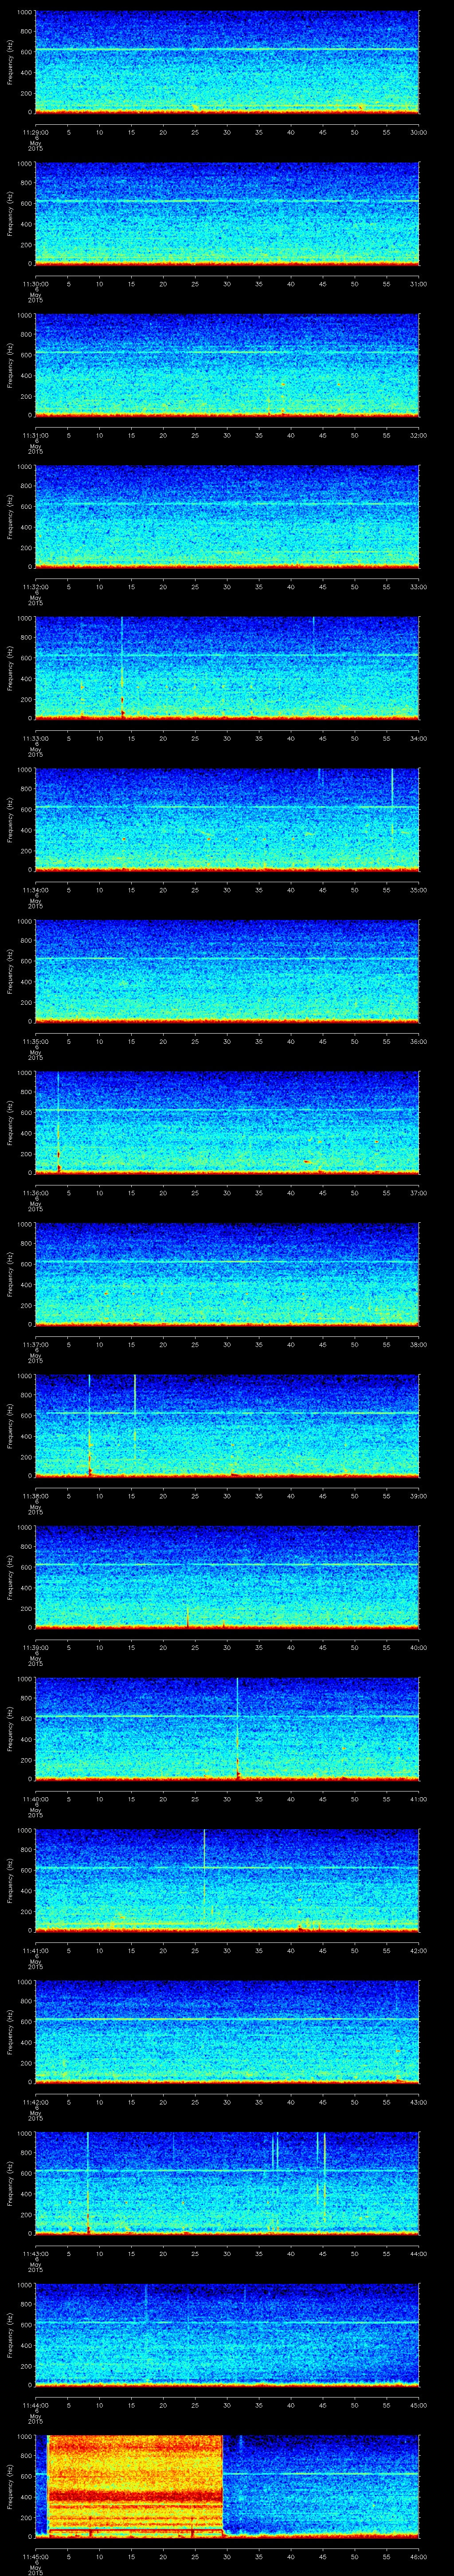Click the spike near 32 seconds in 11:40 spectrogram

[238, 1728]
